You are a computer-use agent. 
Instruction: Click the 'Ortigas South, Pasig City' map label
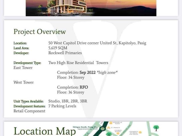[x=85, y=127]
